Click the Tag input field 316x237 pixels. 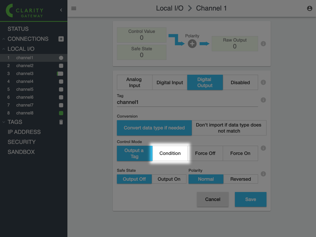[187, 102]
